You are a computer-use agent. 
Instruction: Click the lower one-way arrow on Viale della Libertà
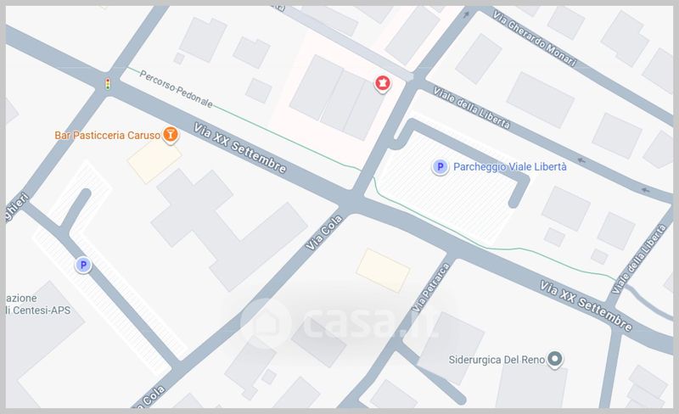[645, 190]
